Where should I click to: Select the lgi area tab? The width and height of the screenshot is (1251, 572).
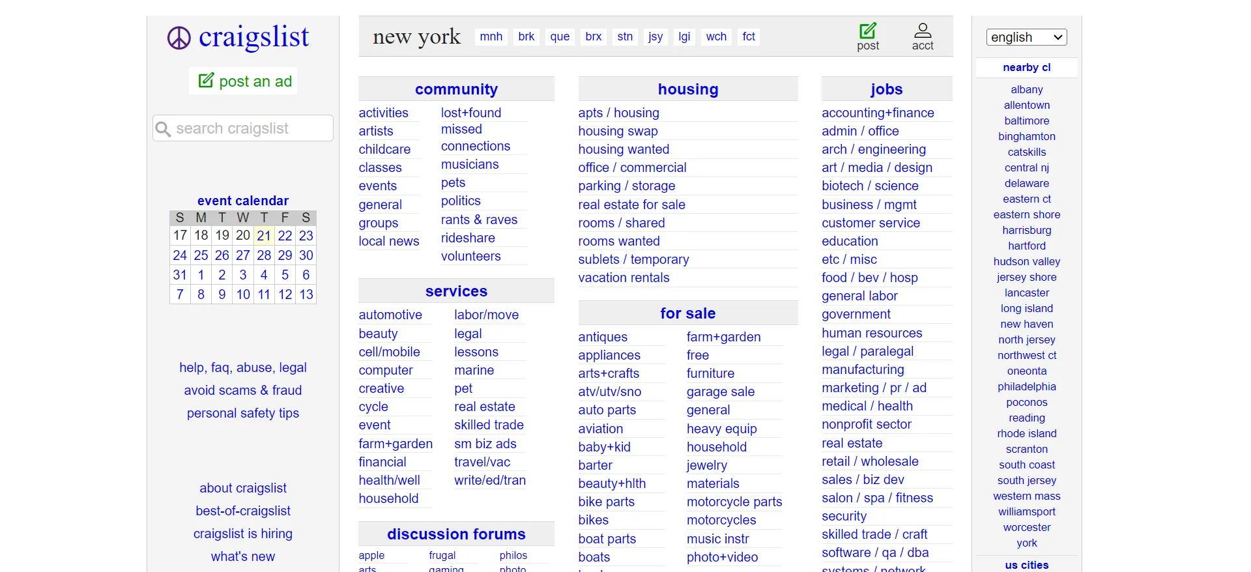point(684,36)
